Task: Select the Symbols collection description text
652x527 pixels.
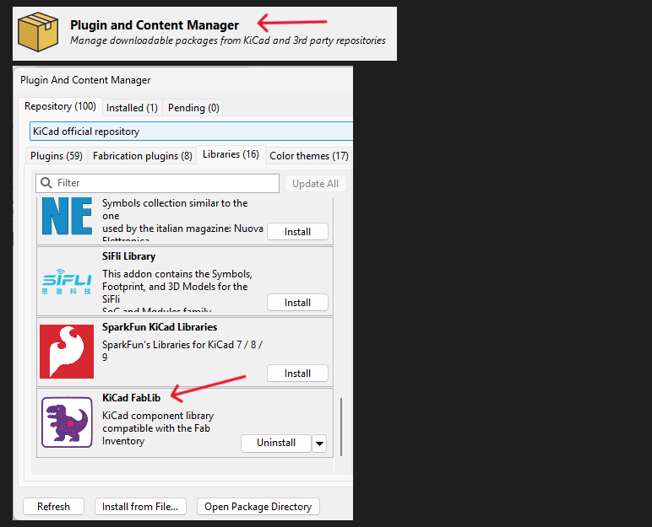Action: (182, 220)
